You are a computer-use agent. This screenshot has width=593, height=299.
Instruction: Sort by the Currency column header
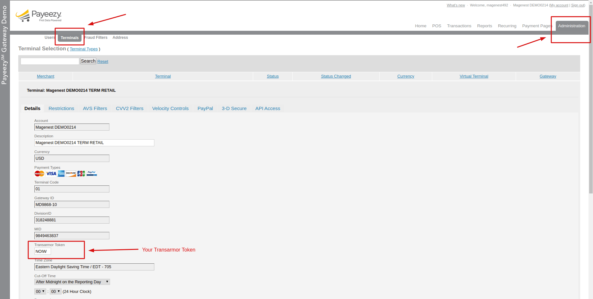click(x=406, y=76)
